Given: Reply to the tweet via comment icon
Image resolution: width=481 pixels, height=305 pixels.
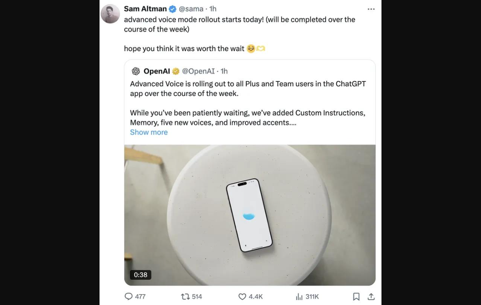Looking at the screenshot, I should pos(129,296).
